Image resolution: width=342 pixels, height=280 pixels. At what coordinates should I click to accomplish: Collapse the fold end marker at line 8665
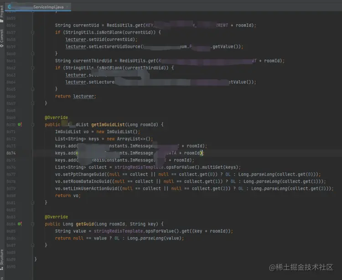[33, 89]
